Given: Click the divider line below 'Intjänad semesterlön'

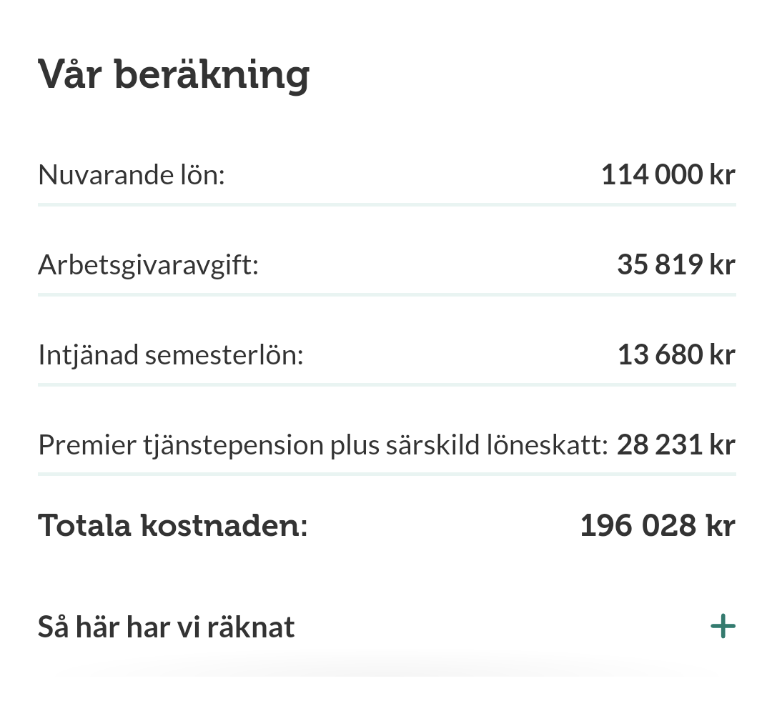Looking at the screenshot, I should (386, 384).
